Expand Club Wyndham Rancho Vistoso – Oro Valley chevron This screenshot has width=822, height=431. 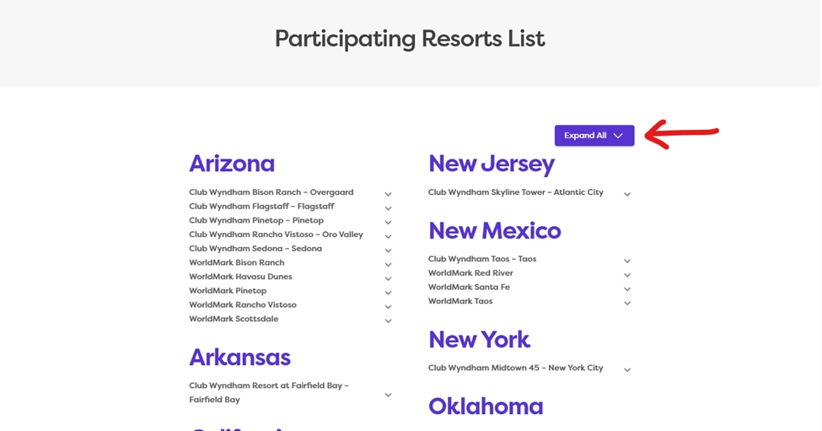pyautogui.click(x=388, y=236)
